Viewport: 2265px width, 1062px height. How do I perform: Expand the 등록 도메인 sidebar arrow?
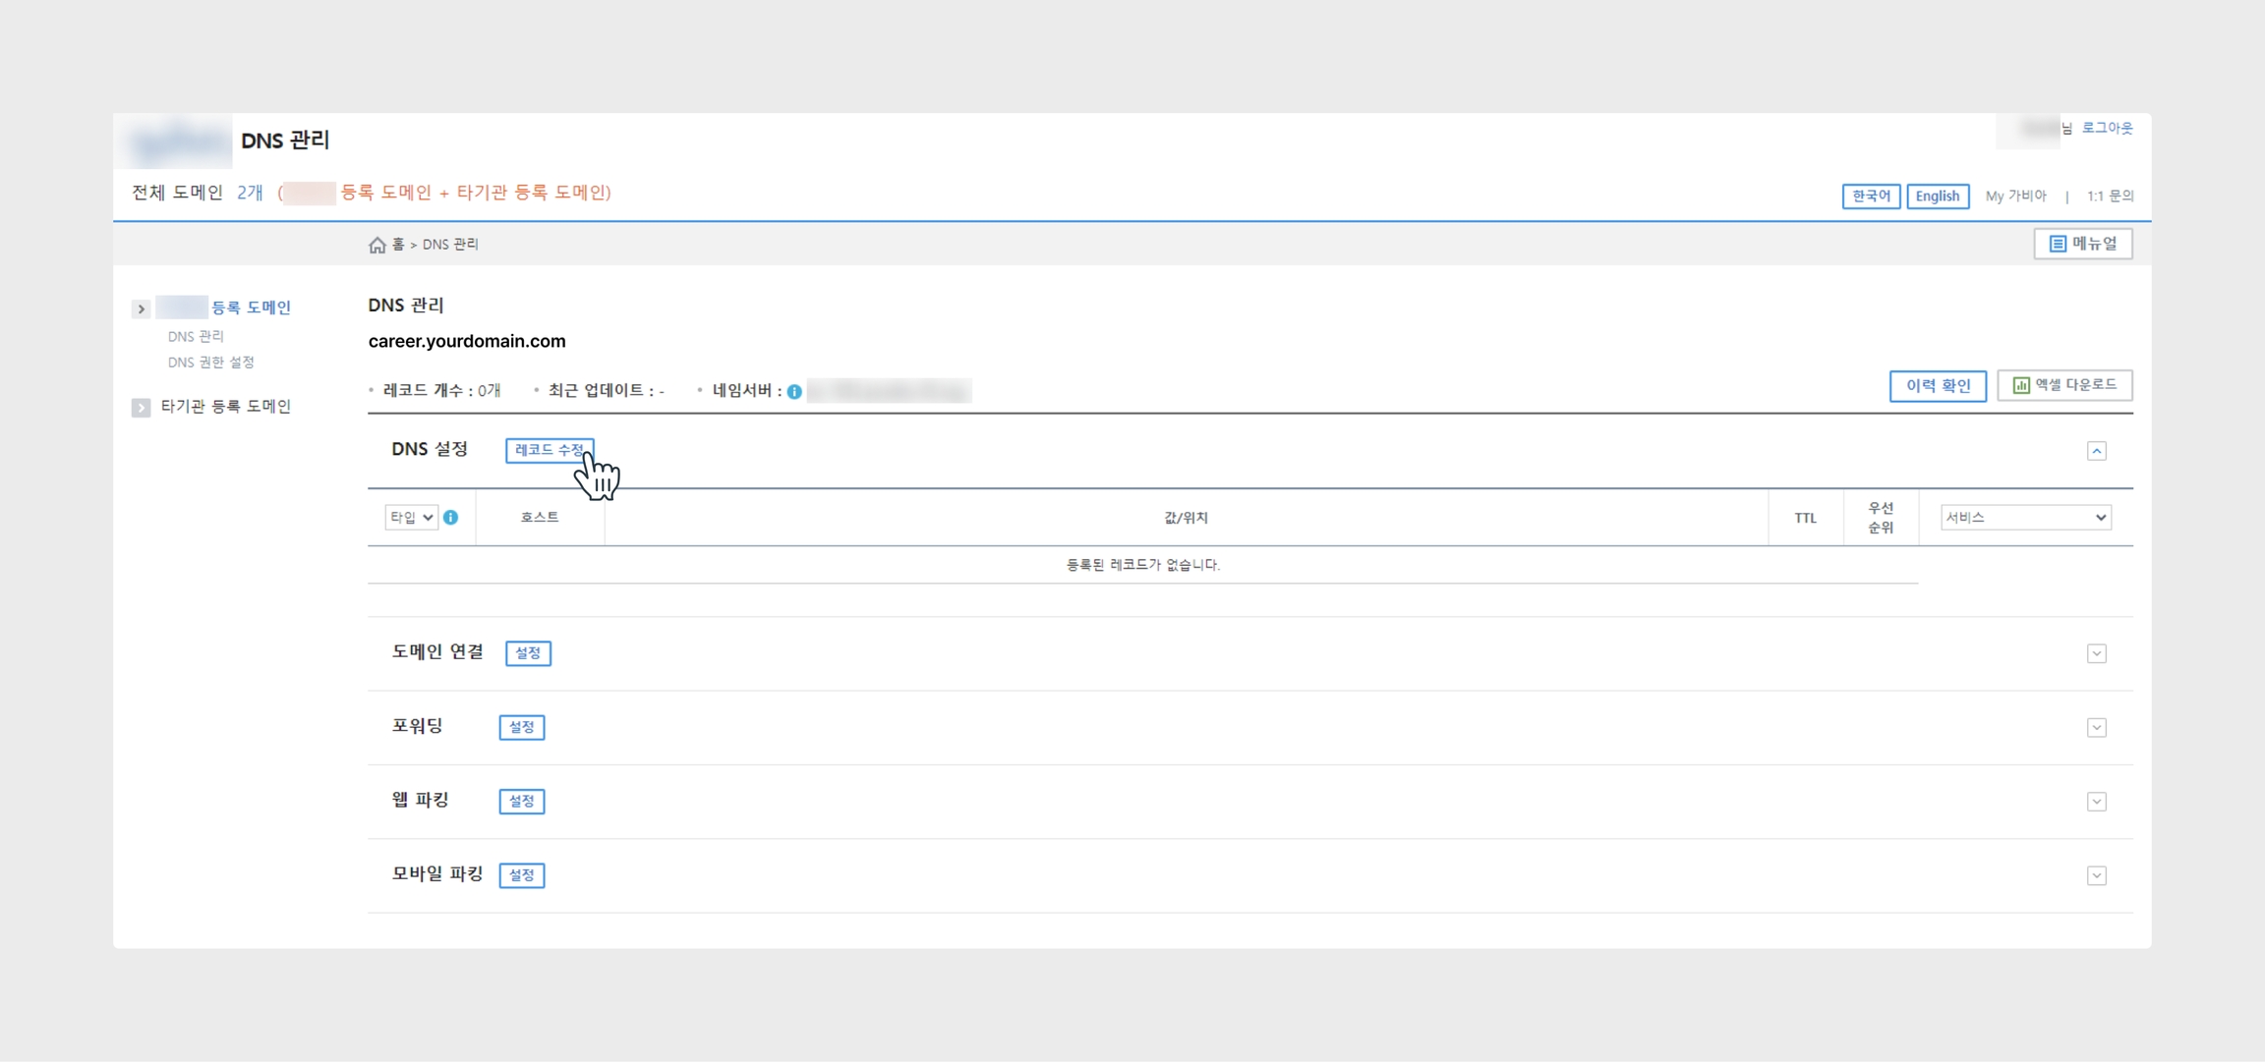[141, 308]
